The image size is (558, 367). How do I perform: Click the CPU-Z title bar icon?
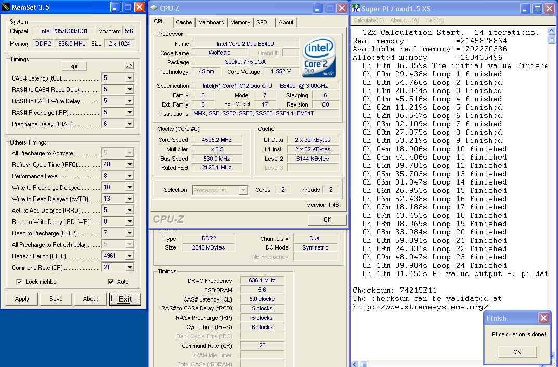pos(154,8)
